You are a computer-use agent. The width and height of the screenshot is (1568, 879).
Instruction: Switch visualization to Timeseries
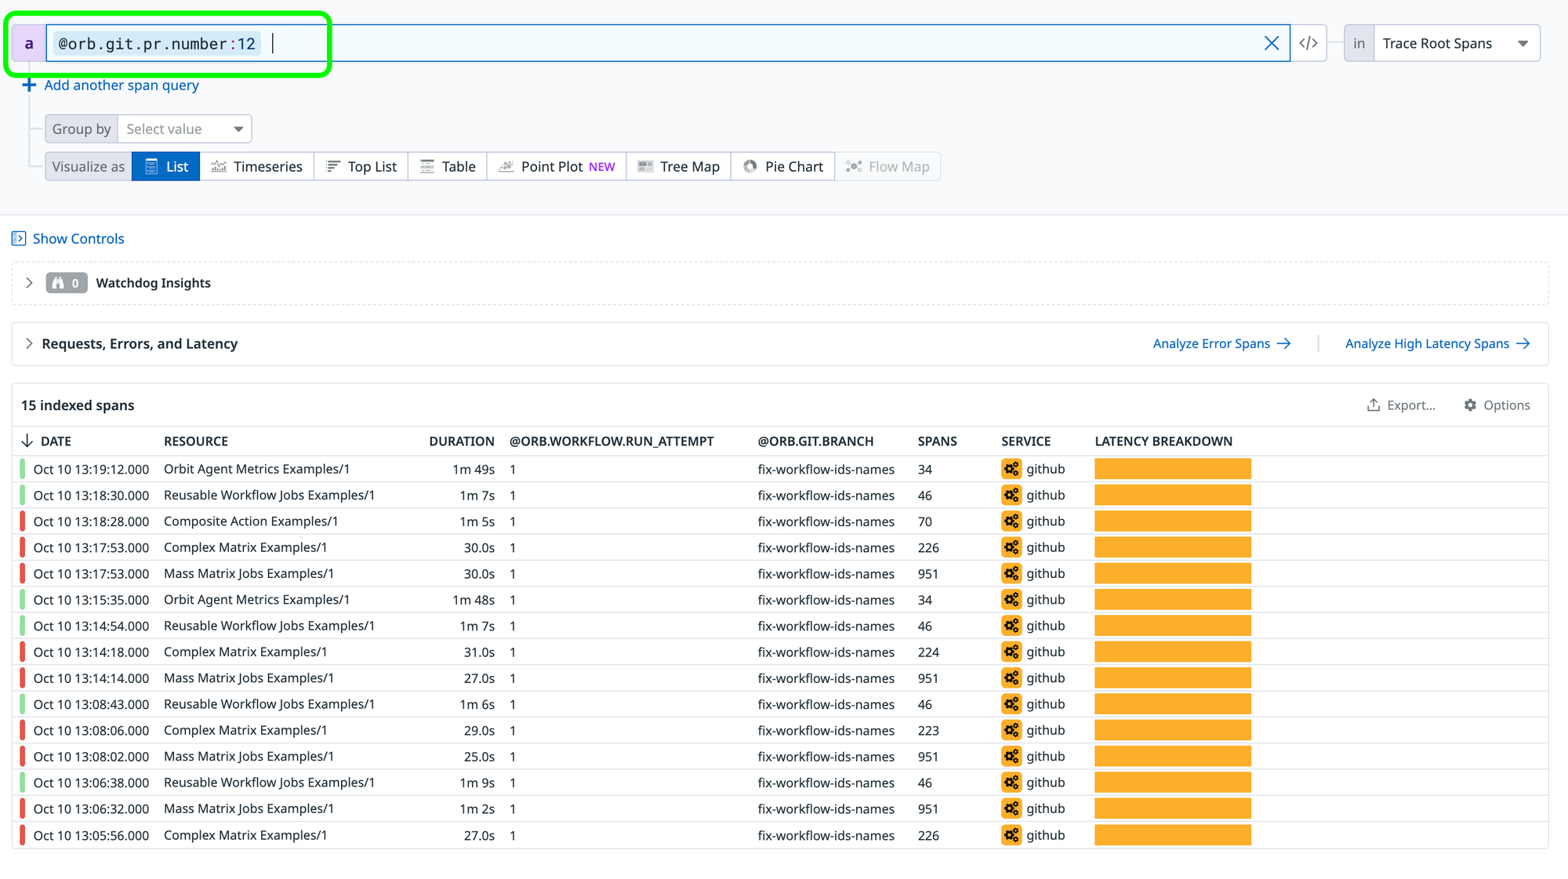(257, 167)
